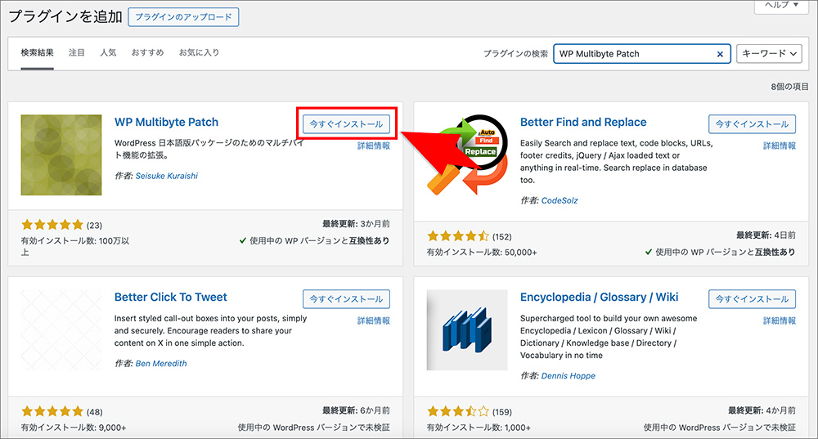This screenshot has width=818, height=439.
Task: Install Better Find and Replace now
Action: (752, 124)
